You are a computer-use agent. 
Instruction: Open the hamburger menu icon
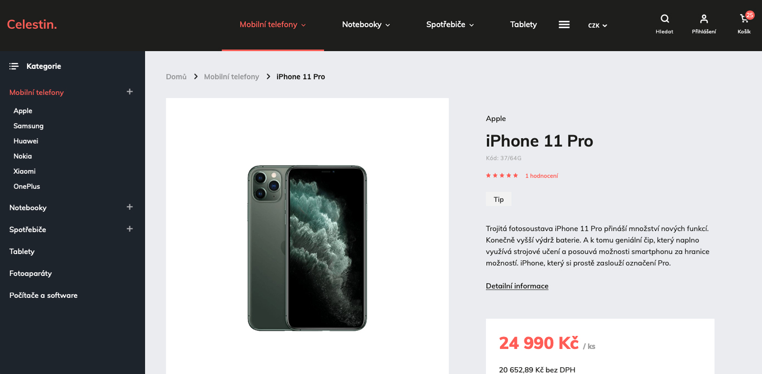pyautogui.click(x=564, y=25)
